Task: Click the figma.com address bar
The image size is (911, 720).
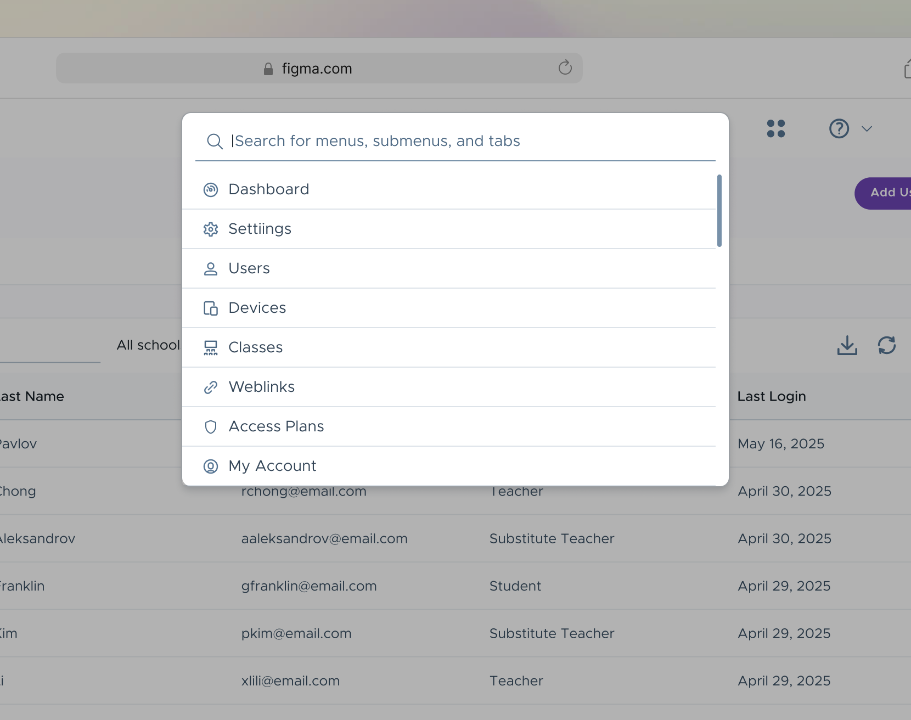Action: coord(317,69)
